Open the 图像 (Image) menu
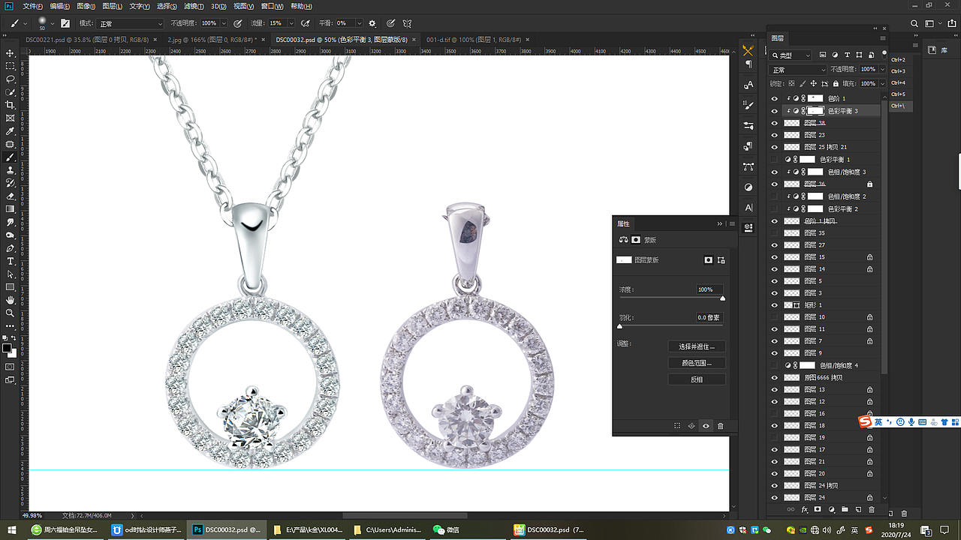The width and height of the screenshot is (961, 540). point(86,6)
